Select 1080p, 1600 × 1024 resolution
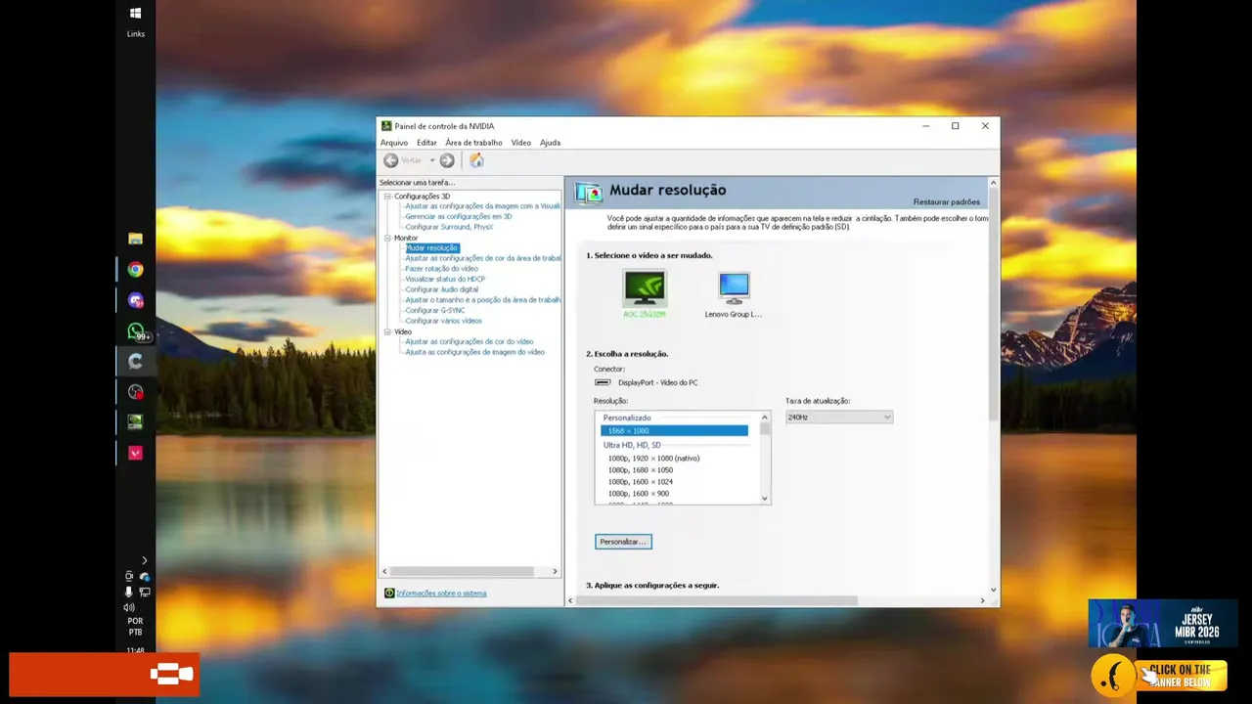 click(x=641, y=482)
